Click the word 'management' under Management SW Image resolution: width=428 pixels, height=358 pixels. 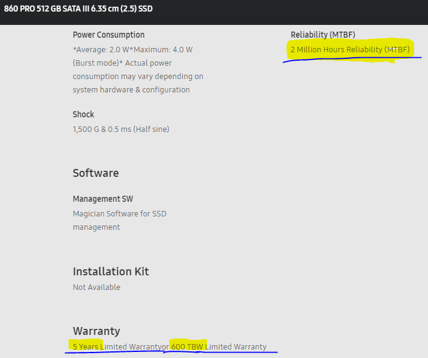(x=97, y=227)
